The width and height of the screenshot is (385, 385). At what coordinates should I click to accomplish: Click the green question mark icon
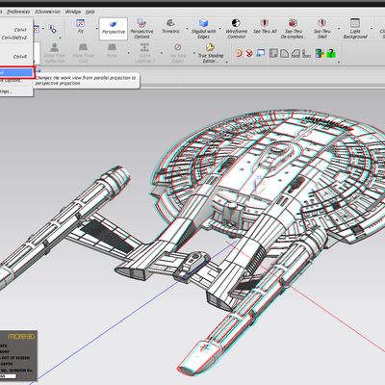coord(331,53)
